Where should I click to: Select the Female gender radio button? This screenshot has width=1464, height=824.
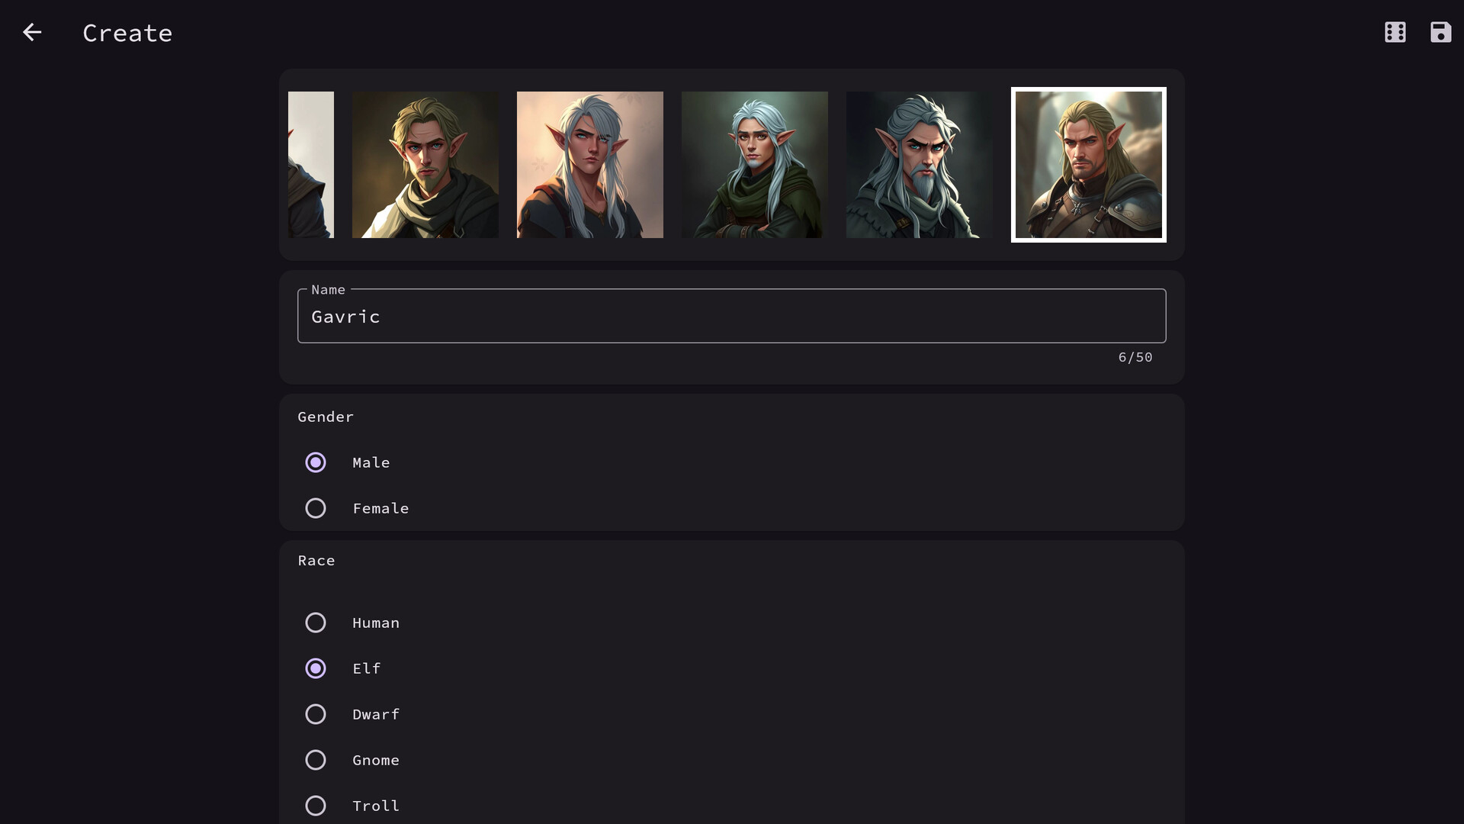pyautogui.click(x=316, y=508)
